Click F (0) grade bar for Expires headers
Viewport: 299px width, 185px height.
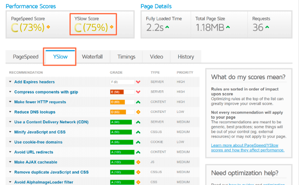point(122,82)
